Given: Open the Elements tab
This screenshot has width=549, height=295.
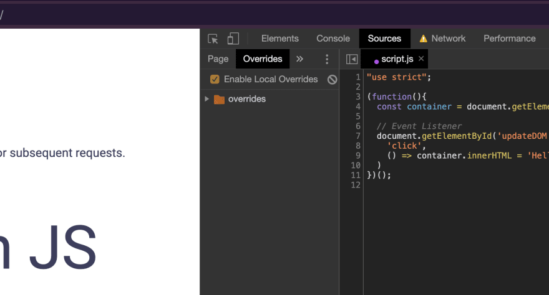Looking at the screenshot, I should coord(279,39).
